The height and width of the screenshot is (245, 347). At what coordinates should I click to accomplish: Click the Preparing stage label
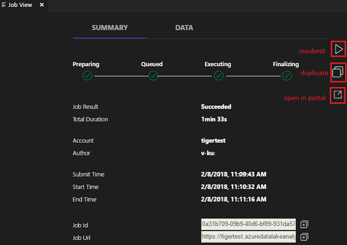click(86, 64)
